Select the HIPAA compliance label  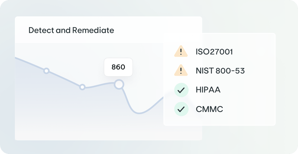click(x=208, y=90)
